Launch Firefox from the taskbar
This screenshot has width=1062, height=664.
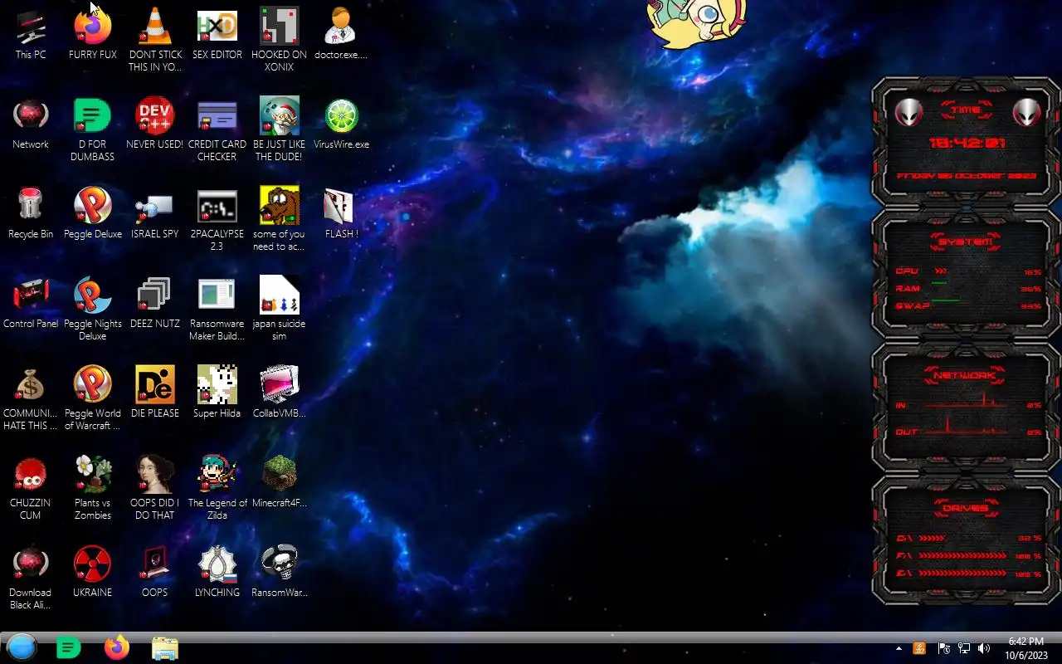click(x=117, y=647)
